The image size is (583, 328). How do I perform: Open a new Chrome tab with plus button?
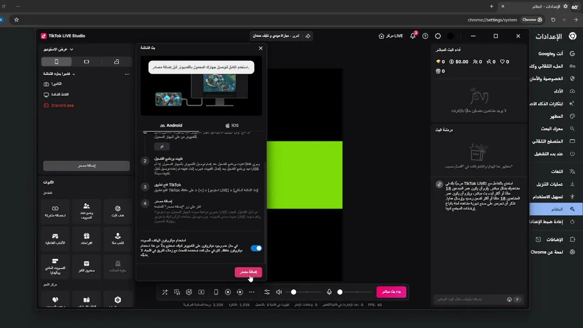point(491,6)
